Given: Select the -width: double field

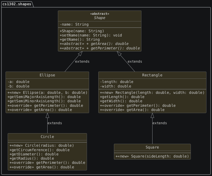Looking at the screenshot, I should [116, 86].
